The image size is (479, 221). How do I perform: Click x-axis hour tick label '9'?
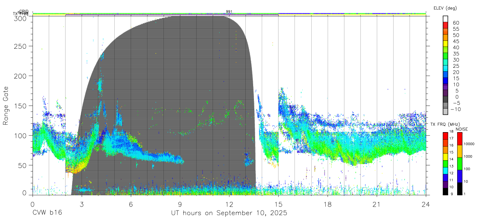[x=180, y=204]
